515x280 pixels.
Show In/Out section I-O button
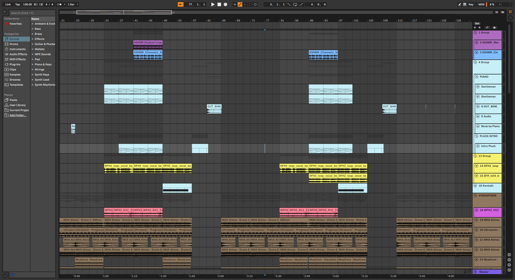[509, 255]
